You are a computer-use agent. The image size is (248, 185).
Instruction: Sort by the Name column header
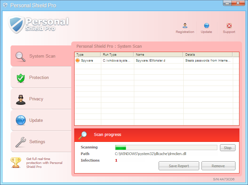click(x=158, y=54)
